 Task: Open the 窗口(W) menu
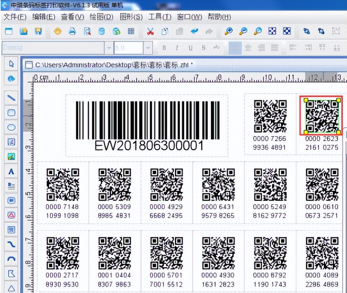(x=189, y=17)
